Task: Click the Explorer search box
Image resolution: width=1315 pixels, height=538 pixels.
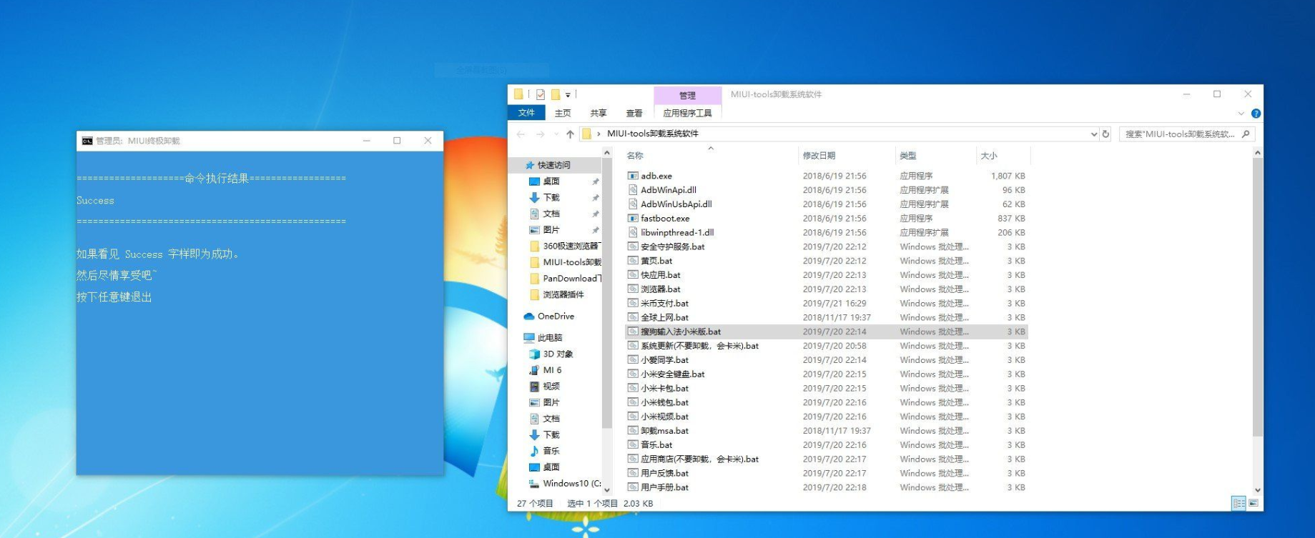Action: [x=1187, y=134]
